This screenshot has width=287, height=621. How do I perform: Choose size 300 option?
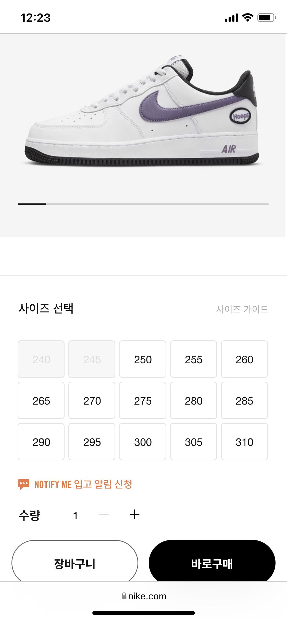pyautogui.click(x=143, y=442)
